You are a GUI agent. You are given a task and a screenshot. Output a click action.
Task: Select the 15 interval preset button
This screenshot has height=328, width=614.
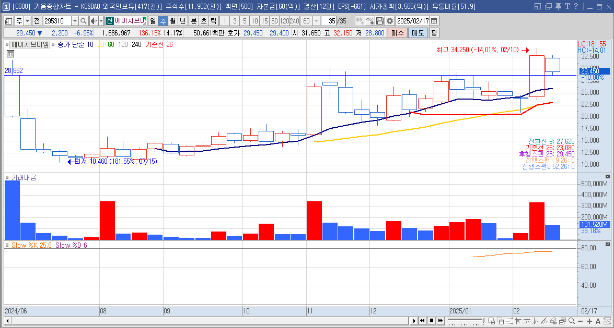click(x=265, y=21)
